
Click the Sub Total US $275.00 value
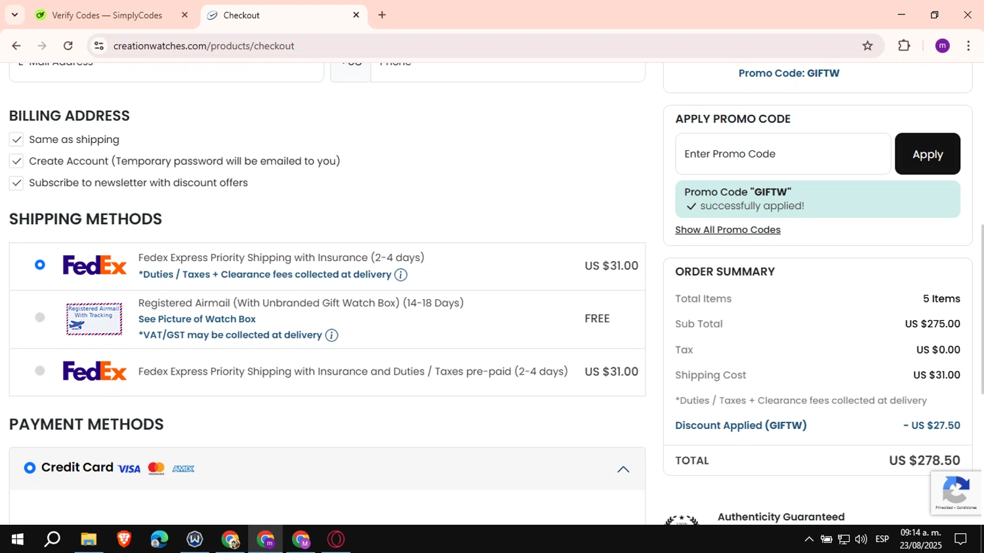[x=932, y=324]
